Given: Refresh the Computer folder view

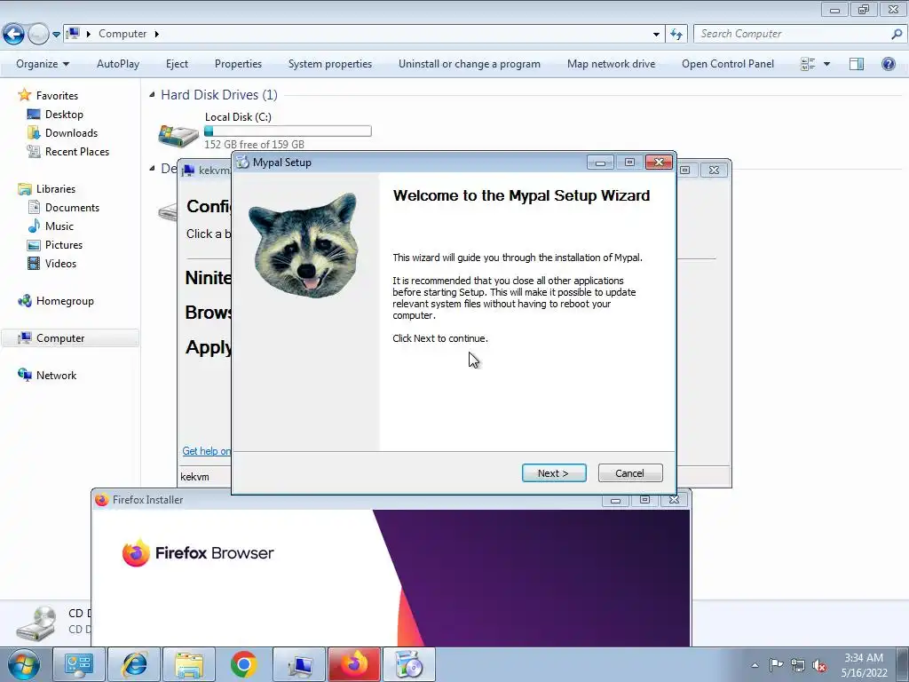Looking at the screenshot, I should coord(676,35).
